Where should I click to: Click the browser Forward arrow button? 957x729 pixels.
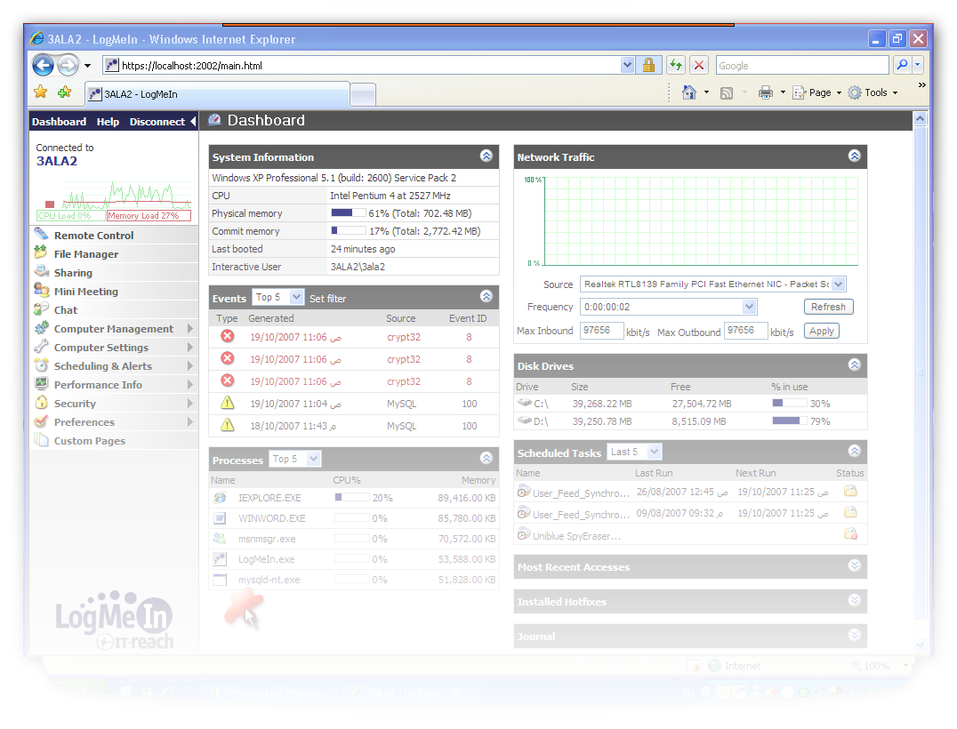pos(68,65)
